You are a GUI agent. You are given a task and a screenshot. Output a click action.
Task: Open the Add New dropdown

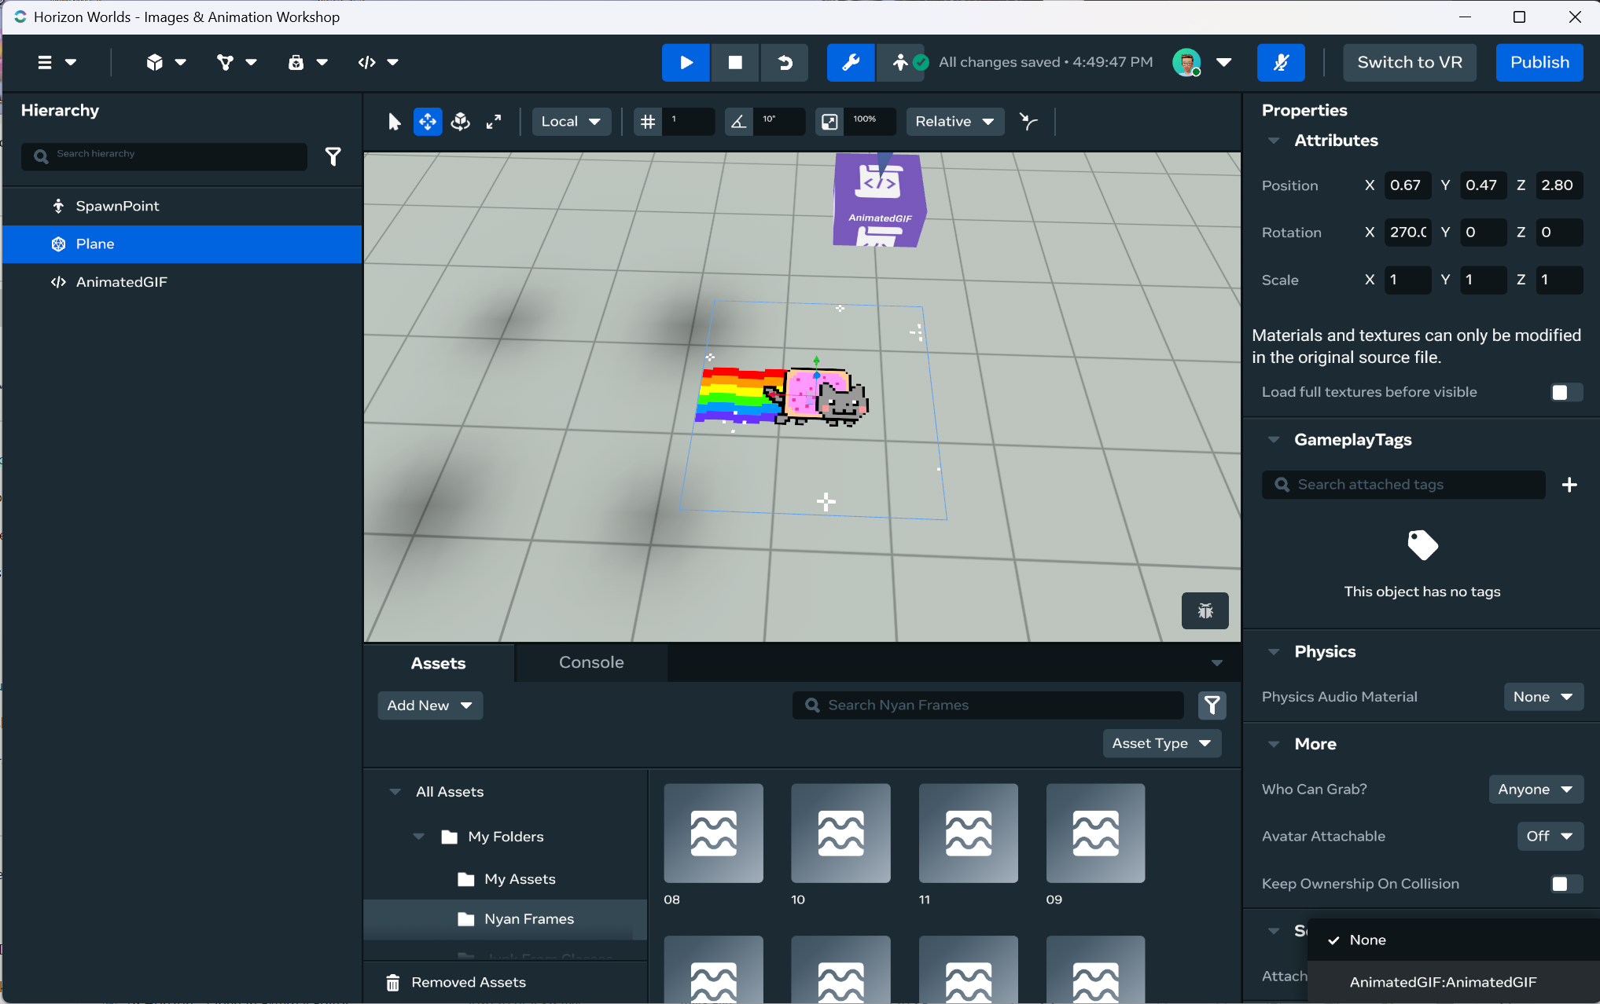(430, 705)
